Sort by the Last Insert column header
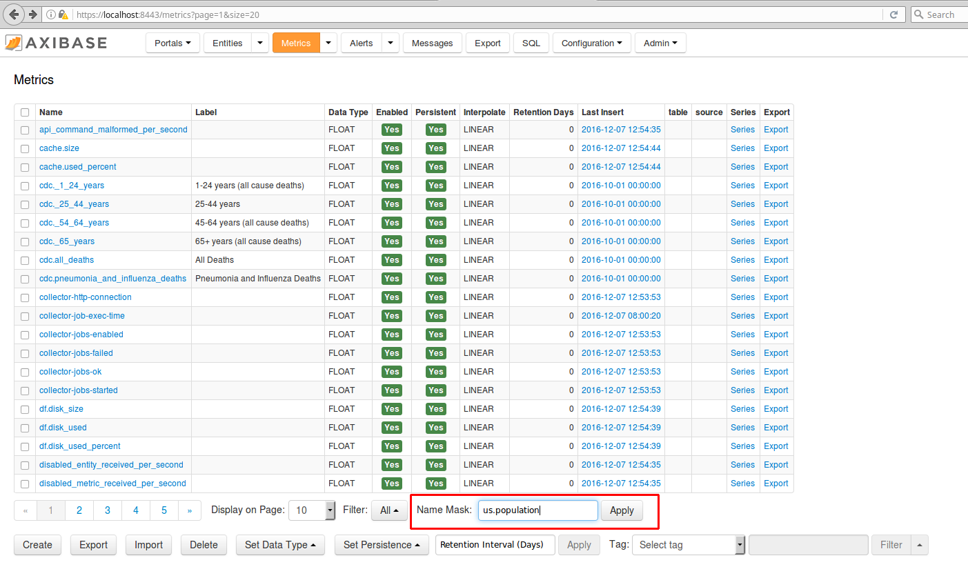Image resolution: width=968 pixels, height=578 pixels. tap(602, 112)
